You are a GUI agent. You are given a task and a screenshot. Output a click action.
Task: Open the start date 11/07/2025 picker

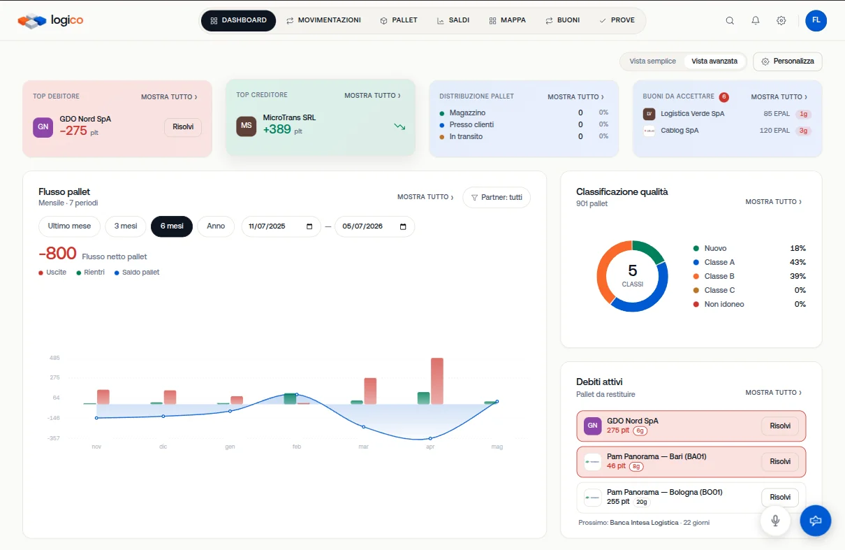point(281,226)
